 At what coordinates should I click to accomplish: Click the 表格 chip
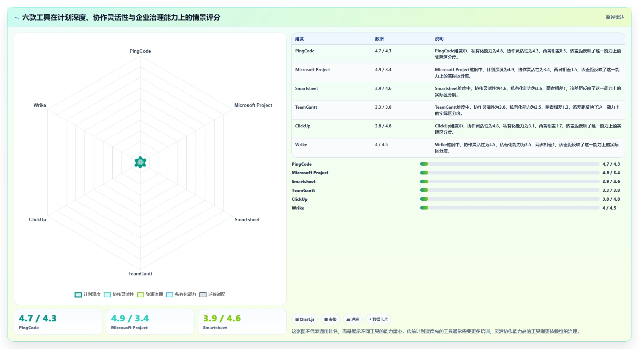tap(330, 319)
